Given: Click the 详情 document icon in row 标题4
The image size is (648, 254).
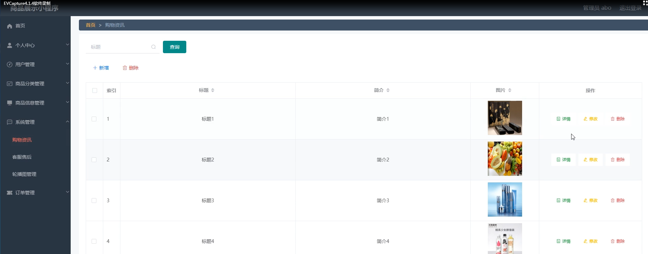Looking at the screenshot, I should tap(558, 241).
